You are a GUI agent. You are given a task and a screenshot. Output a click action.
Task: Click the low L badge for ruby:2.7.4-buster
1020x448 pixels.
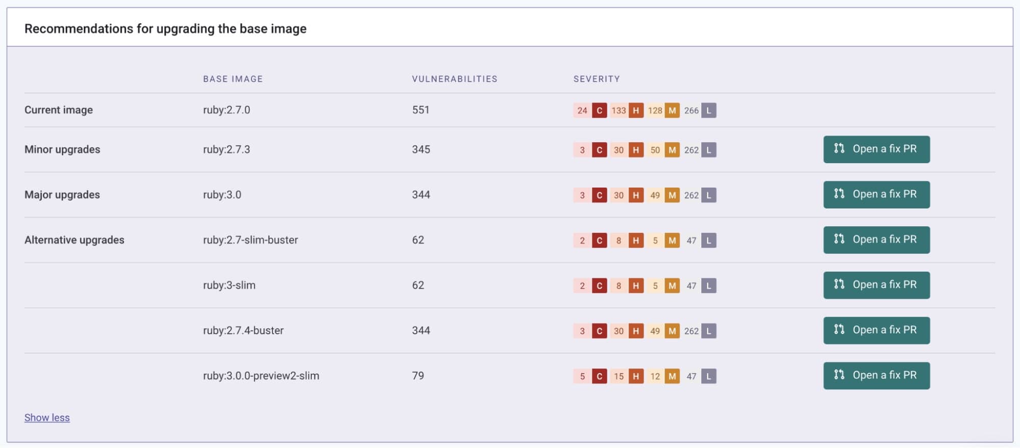[x=709, y=331]
